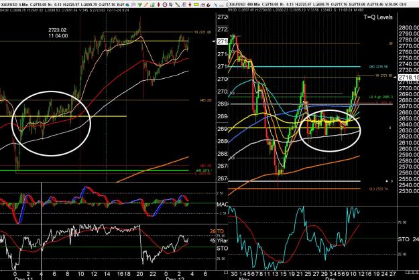This screenshot has width=419, height=280.
Task: Select the light blue diagonal line tool
Action: click(x=216, y=5)
